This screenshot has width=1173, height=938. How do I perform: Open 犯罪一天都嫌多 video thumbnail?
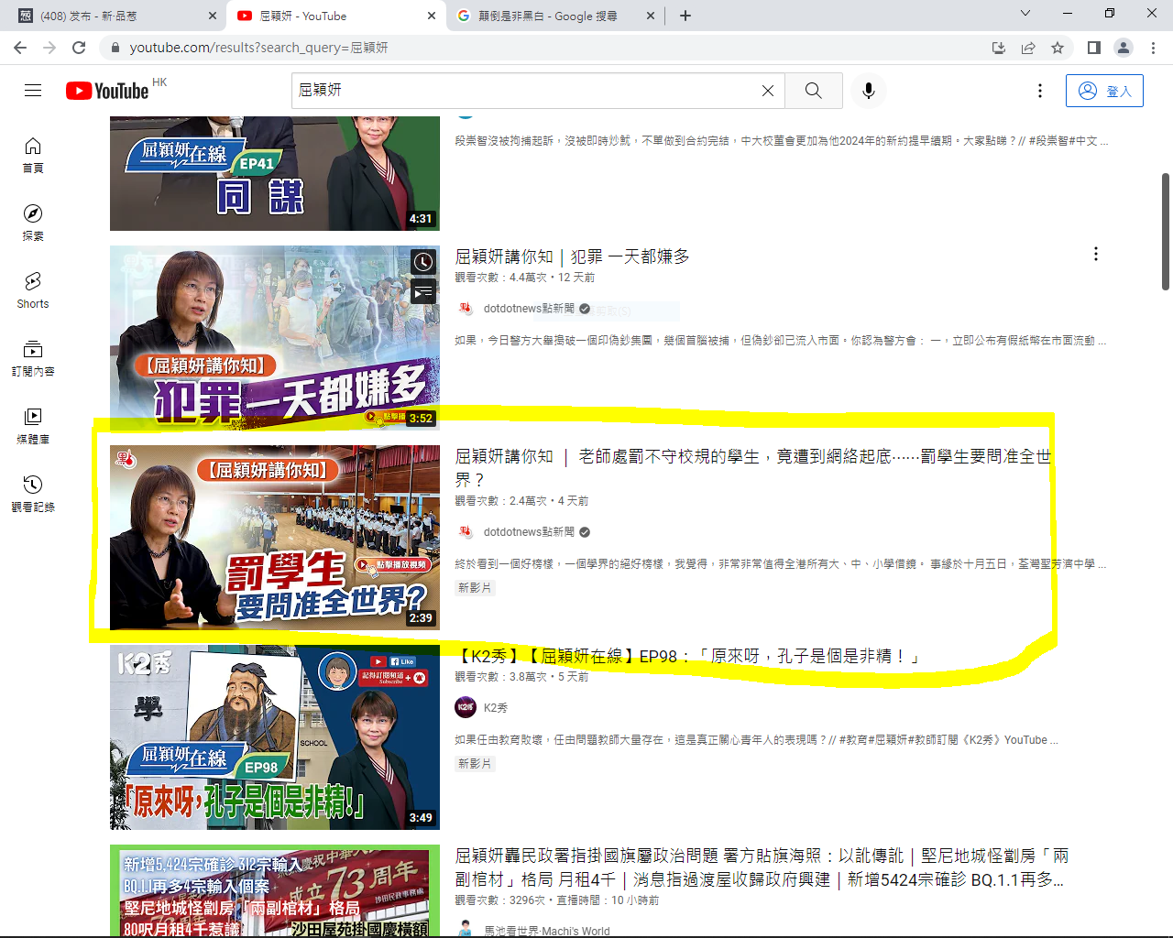275,338
